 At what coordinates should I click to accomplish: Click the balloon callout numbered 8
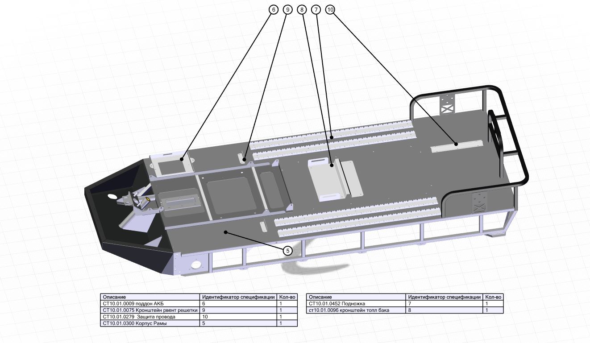click(303, 9)
